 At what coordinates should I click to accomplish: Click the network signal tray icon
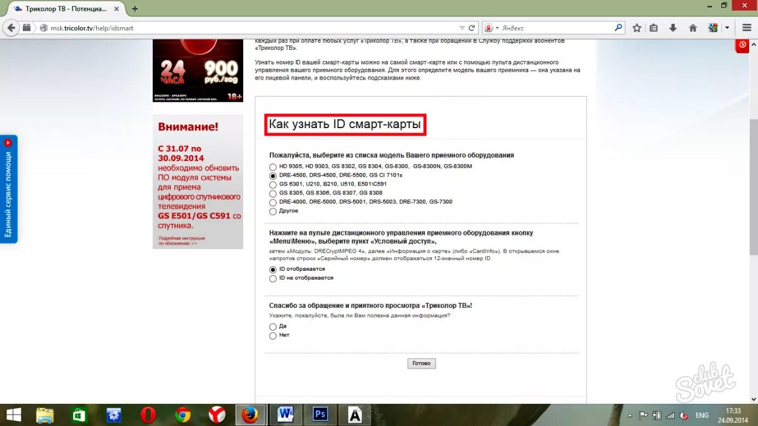(x=671, y=416)
